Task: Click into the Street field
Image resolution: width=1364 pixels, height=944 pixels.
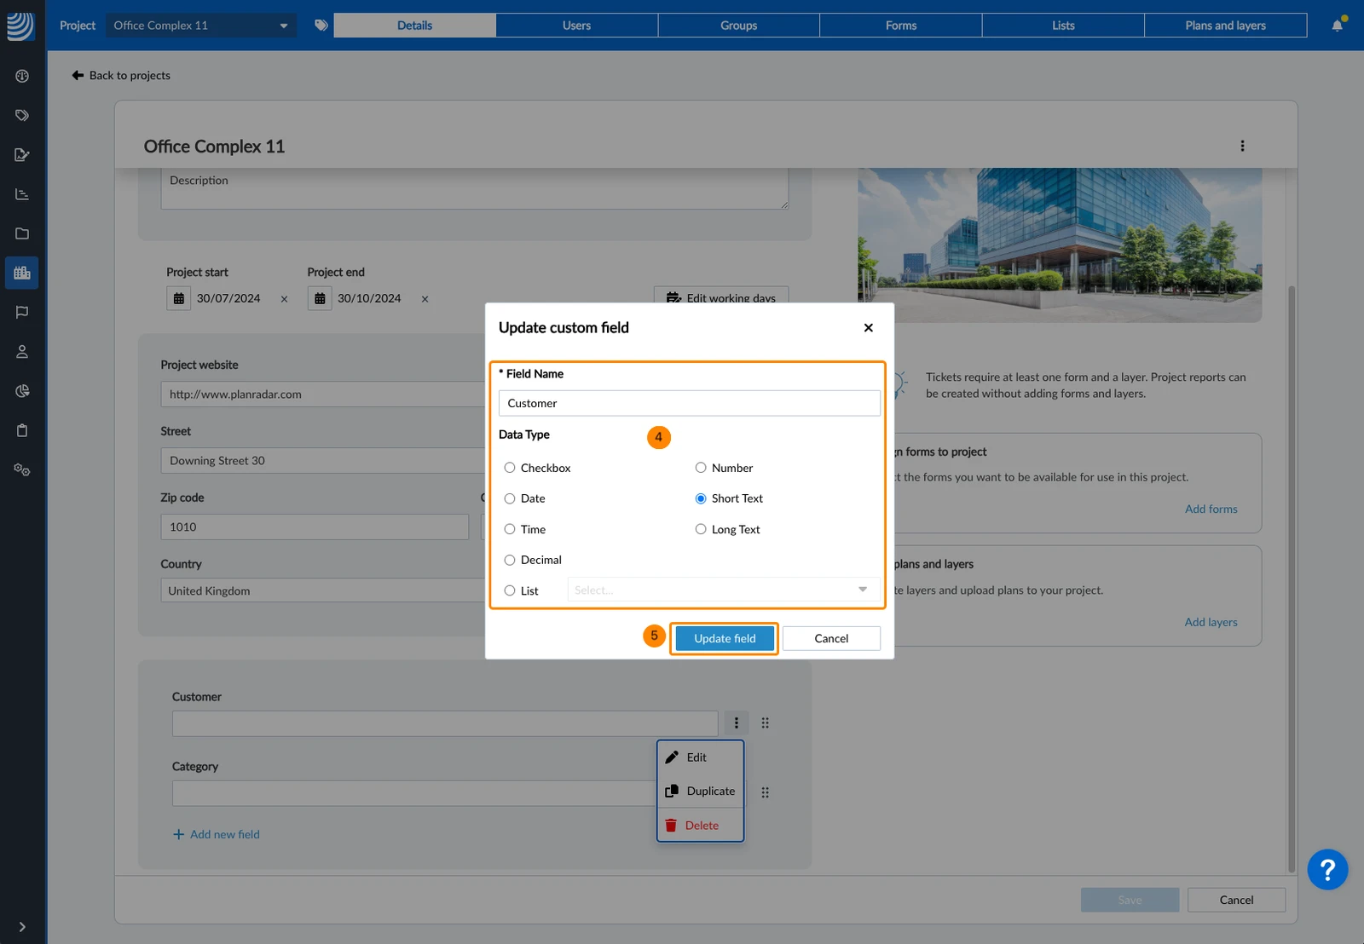Action: coord(323,461)
